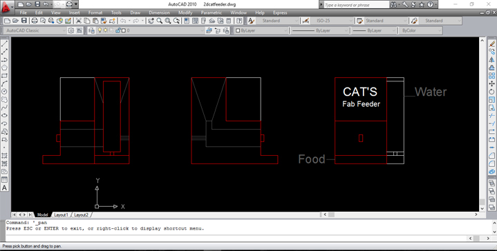Click the InfoCenter search binoculars button
The width and height of the screenshot is (497, 251).
point(393,5)
